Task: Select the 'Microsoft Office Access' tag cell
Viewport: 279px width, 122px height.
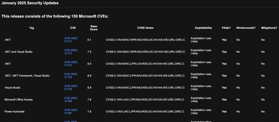Action: tap(19, 100)
